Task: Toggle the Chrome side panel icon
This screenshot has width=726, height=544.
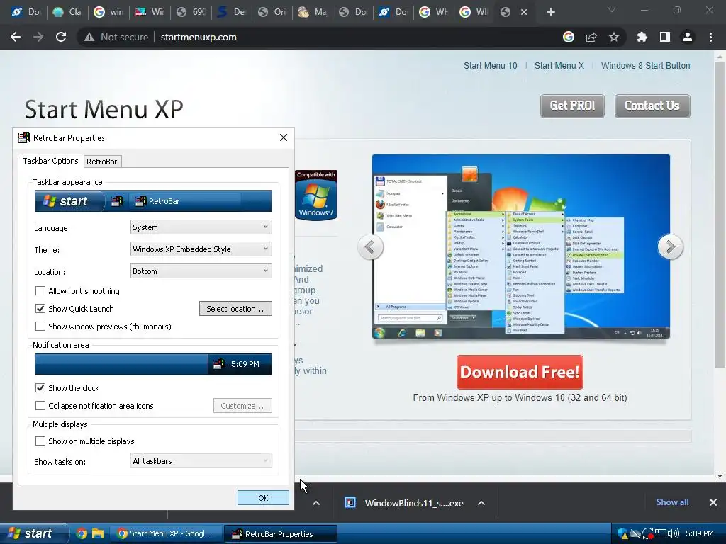Action: pyautogui.click(x=665, y=37)
